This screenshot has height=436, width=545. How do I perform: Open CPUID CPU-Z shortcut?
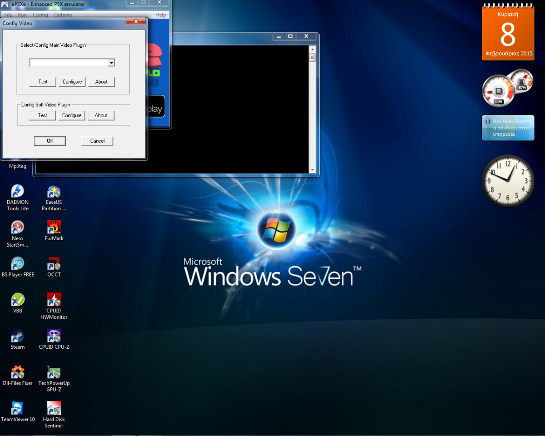(x=54, y=339)
